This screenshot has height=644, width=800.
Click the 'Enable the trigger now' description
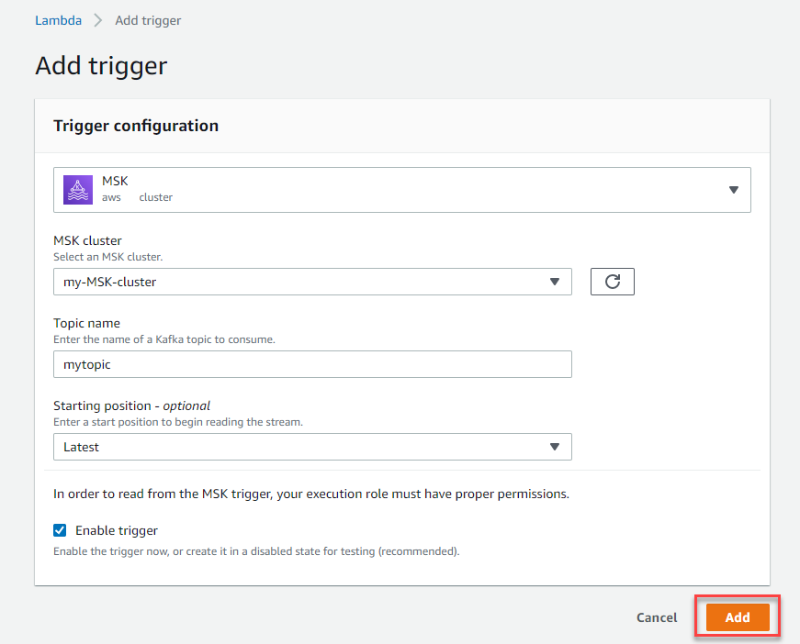click(x=256, y=551)
